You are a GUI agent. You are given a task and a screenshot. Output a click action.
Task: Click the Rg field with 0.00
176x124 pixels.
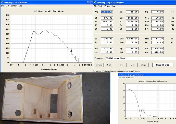coord(157,12)
